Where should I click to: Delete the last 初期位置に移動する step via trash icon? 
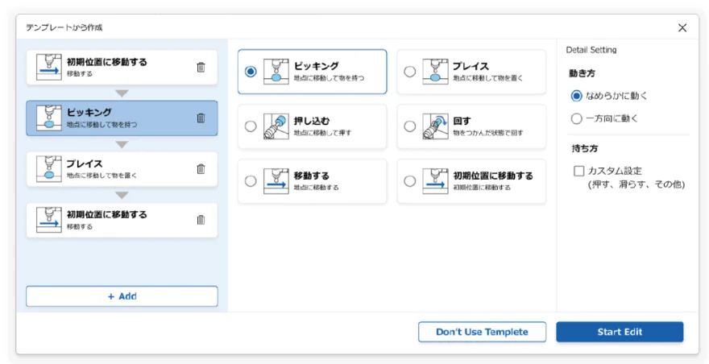point(201,220)
